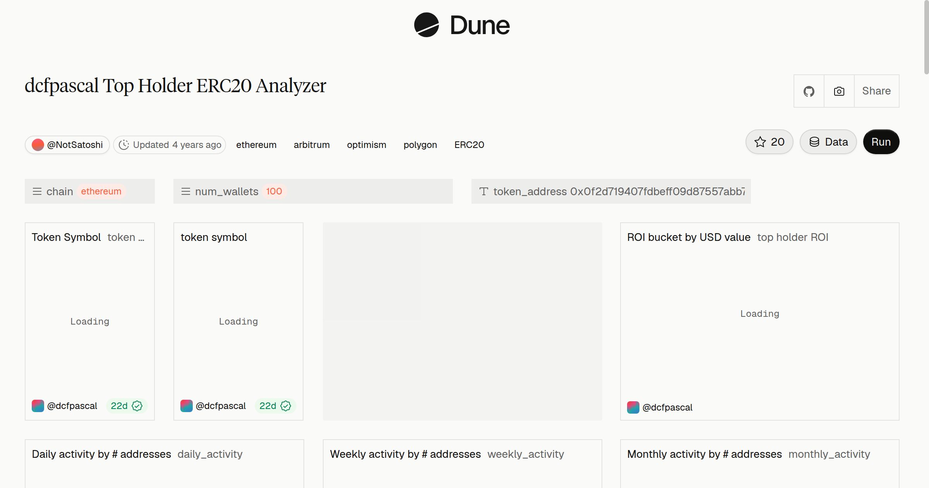
Task: Run the dashboard queries
Action: coord(881,142)
